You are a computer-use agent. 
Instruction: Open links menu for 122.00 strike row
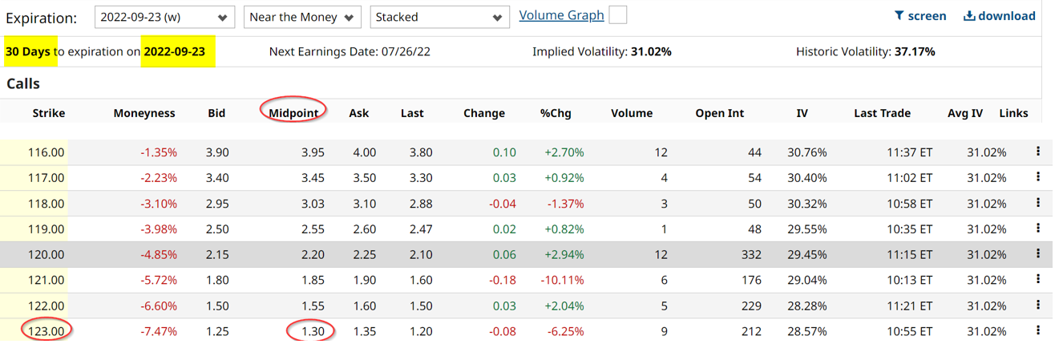(1038, 306)
